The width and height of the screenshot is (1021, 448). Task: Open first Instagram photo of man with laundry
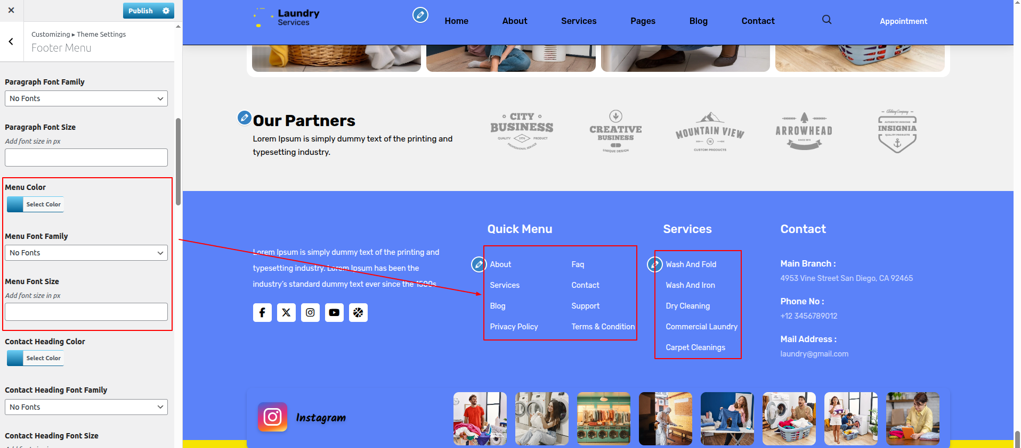tap(480, 419)
